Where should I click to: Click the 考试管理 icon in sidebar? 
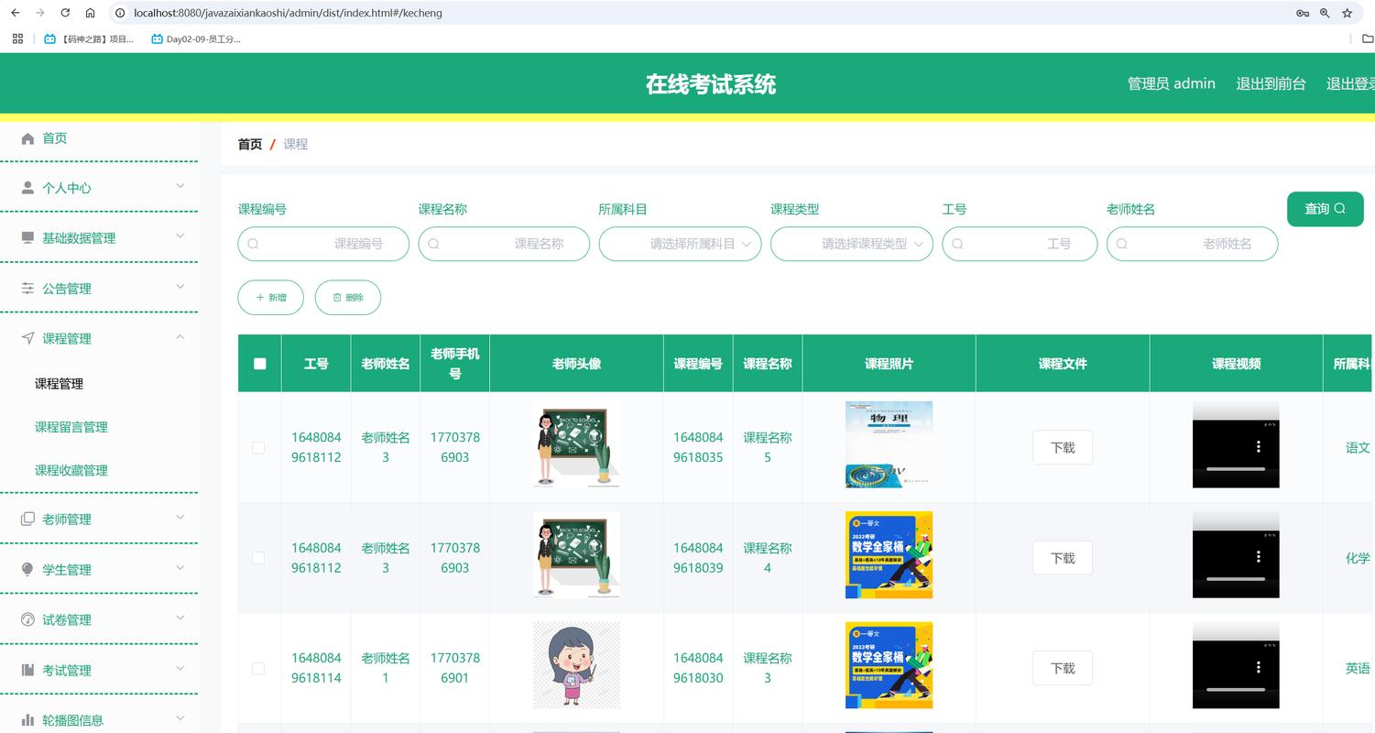pyautogui.click(x=27, y=671)
